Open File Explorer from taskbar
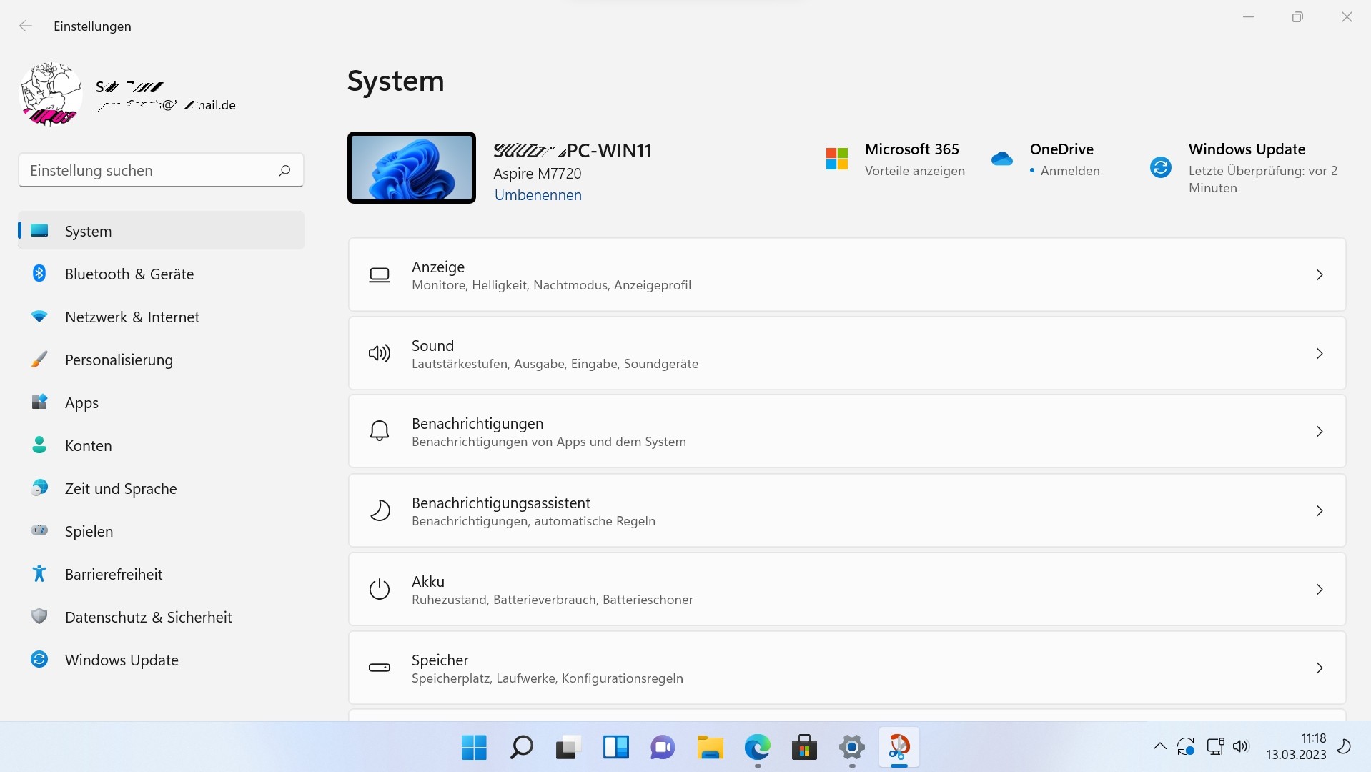This screenshot has width=1371, height=772. pos(710,748)
